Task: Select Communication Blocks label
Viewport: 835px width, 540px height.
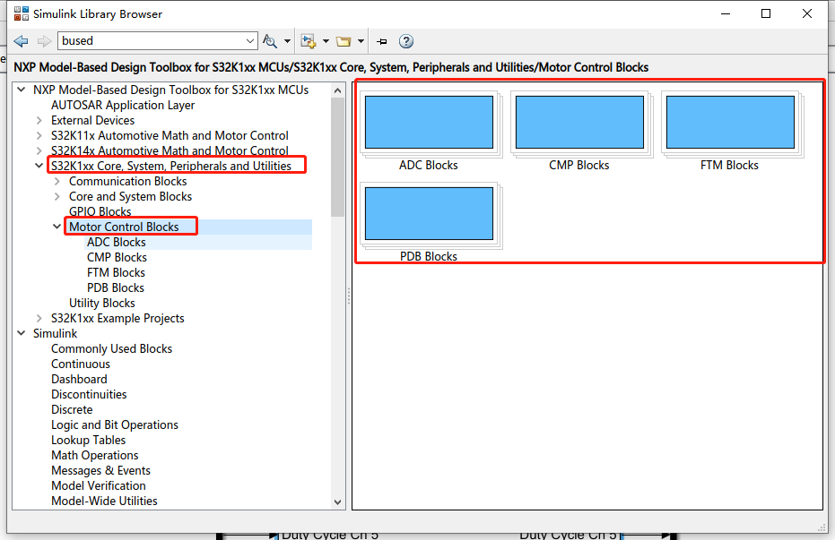Action: pos(127,181)
